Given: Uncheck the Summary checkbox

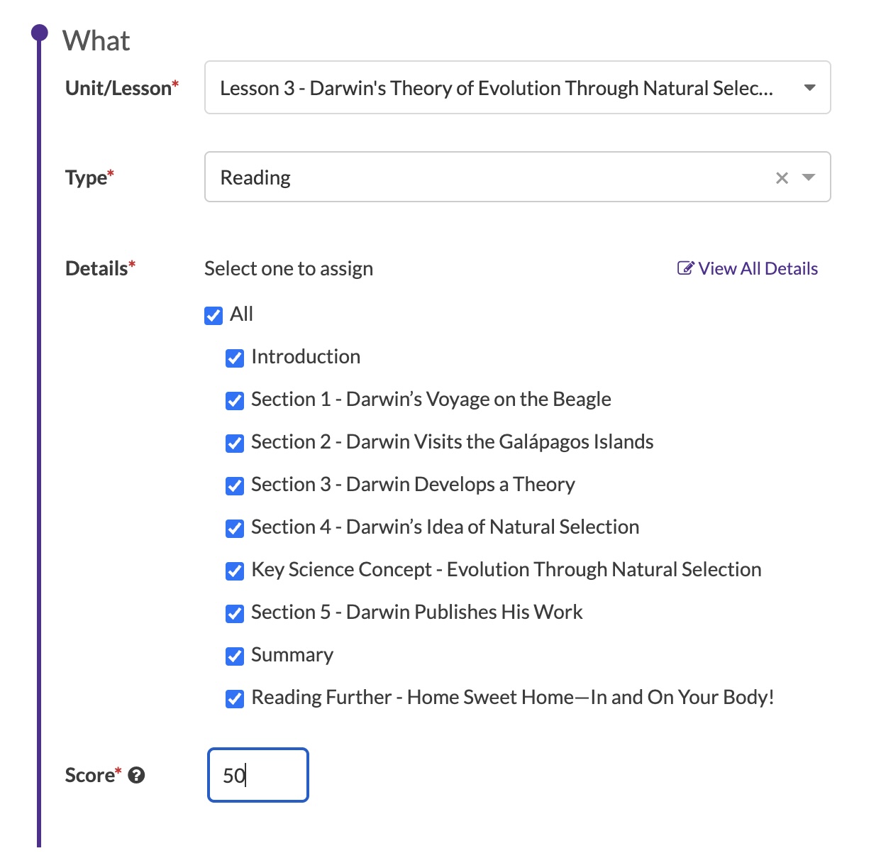Looking at the screenshot, I should tap(235, 656).
